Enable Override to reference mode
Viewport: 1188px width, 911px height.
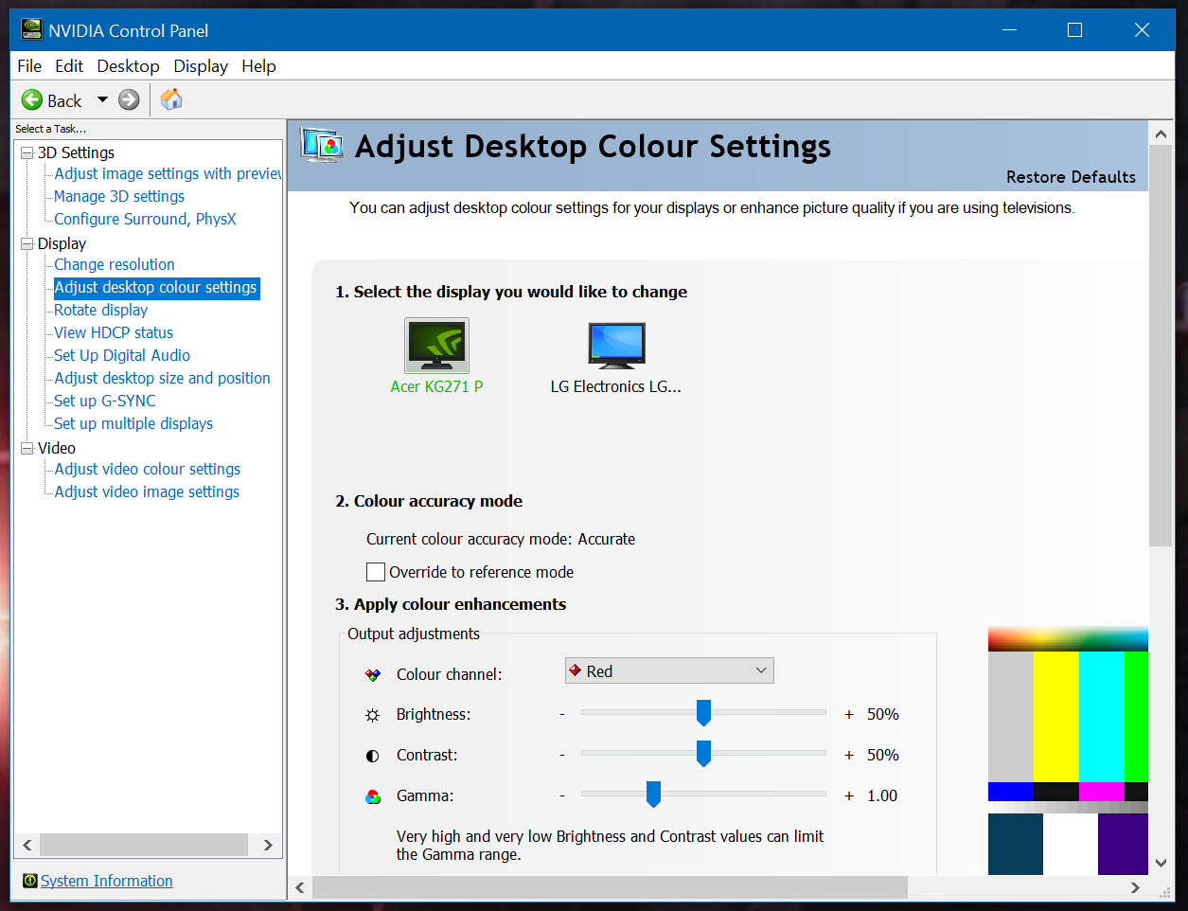coord(375,572)
